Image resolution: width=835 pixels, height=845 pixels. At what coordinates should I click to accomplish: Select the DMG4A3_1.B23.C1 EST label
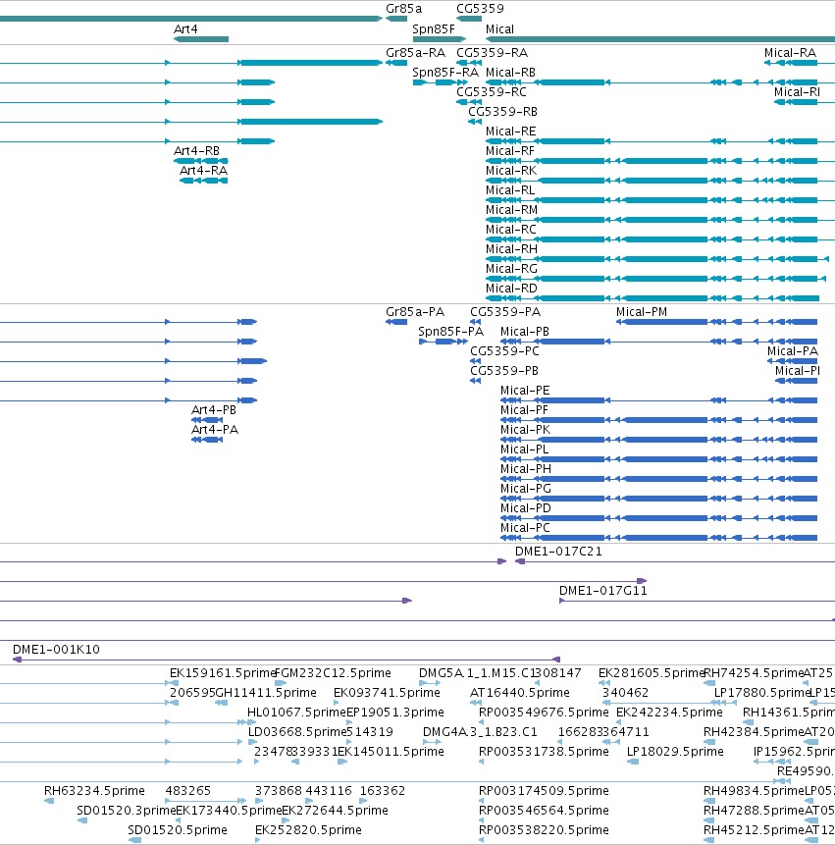pyautogui.click(x=480, y=732)
